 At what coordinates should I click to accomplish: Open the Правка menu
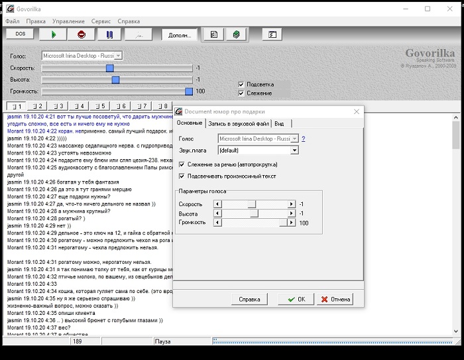(x=36, y=21)
